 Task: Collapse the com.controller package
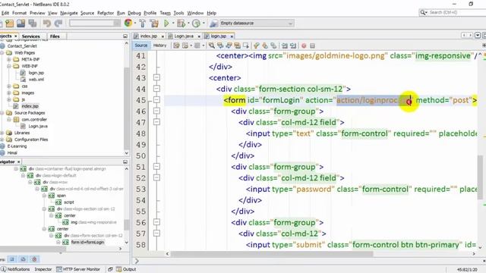(x=9, y=120)
